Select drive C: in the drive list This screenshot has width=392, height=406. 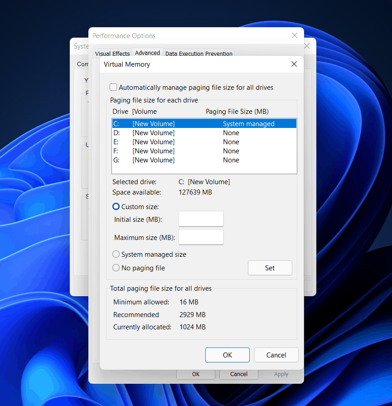[204, 123]
